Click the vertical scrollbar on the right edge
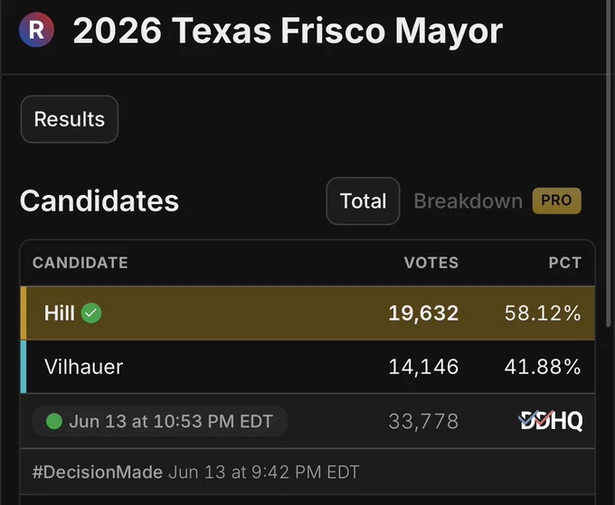615x505 pixels. (609, 163)
